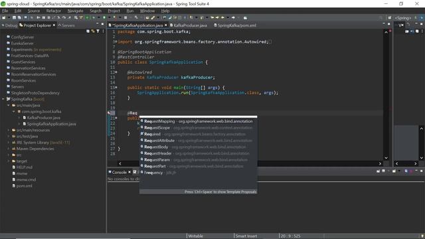425x239 pixels.
Task: Open the Refactor menu
Action: pos(53,11)
